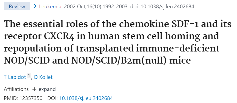
Task: Click the plus icon beside expand
Action: pyautogui.click(x=34, y=89)
